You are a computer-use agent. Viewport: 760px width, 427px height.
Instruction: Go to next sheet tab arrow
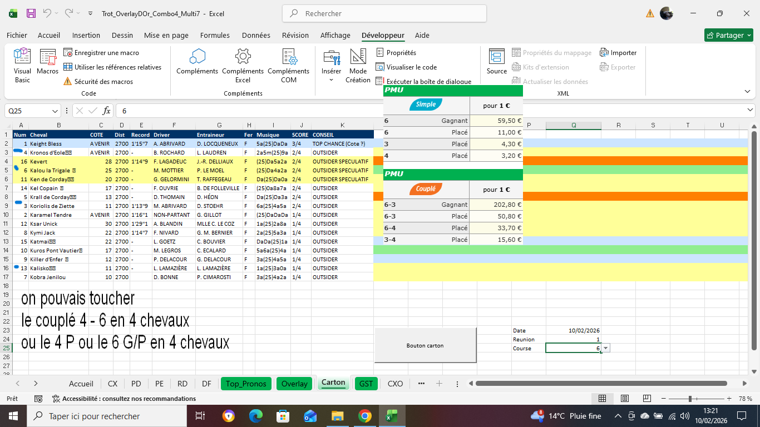[x=36, y=384]
